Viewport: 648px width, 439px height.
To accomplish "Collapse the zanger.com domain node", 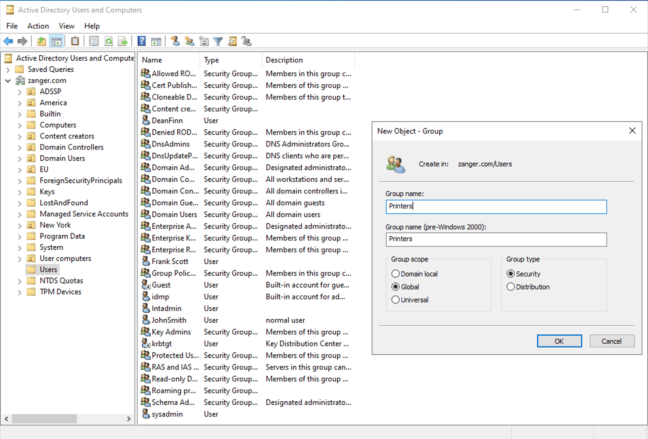I will (7, 80).
